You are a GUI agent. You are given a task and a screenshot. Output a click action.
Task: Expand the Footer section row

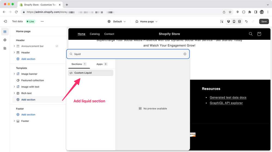pyautogui.click(x=14, y=121)
